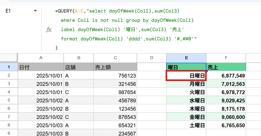Click sales amount 876543
The width and height of the screenshot is (261, 136).
(x=115, y=117)
